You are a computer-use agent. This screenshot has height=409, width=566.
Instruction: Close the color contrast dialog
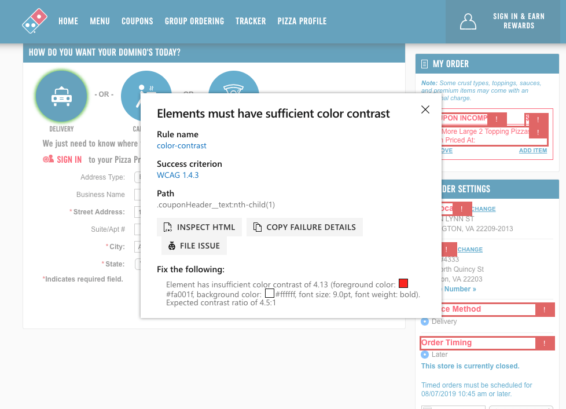tap(425, 109)
